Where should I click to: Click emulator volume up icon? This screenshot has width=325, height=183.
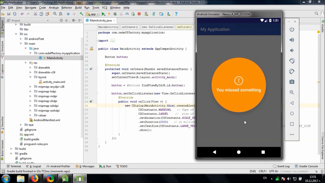[x=292, y=40]
